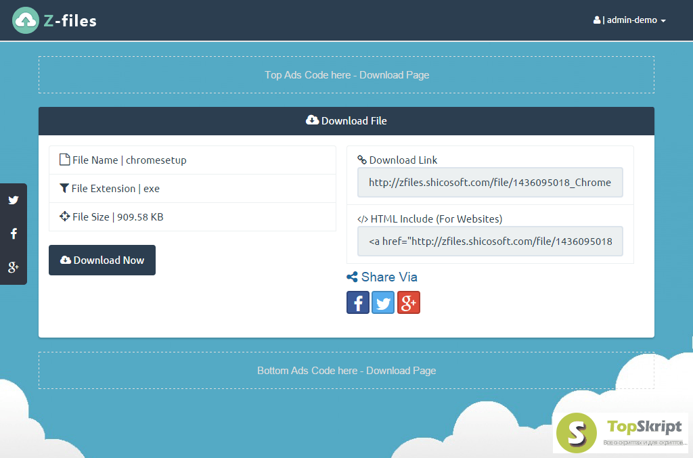693x458 pixels.
Task: Click the Twitter button under Share Via
Action: 383,302
